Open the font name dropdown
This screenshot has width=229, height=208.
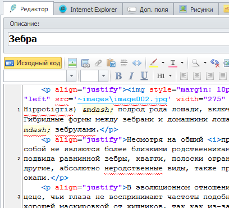click(71, 76)
